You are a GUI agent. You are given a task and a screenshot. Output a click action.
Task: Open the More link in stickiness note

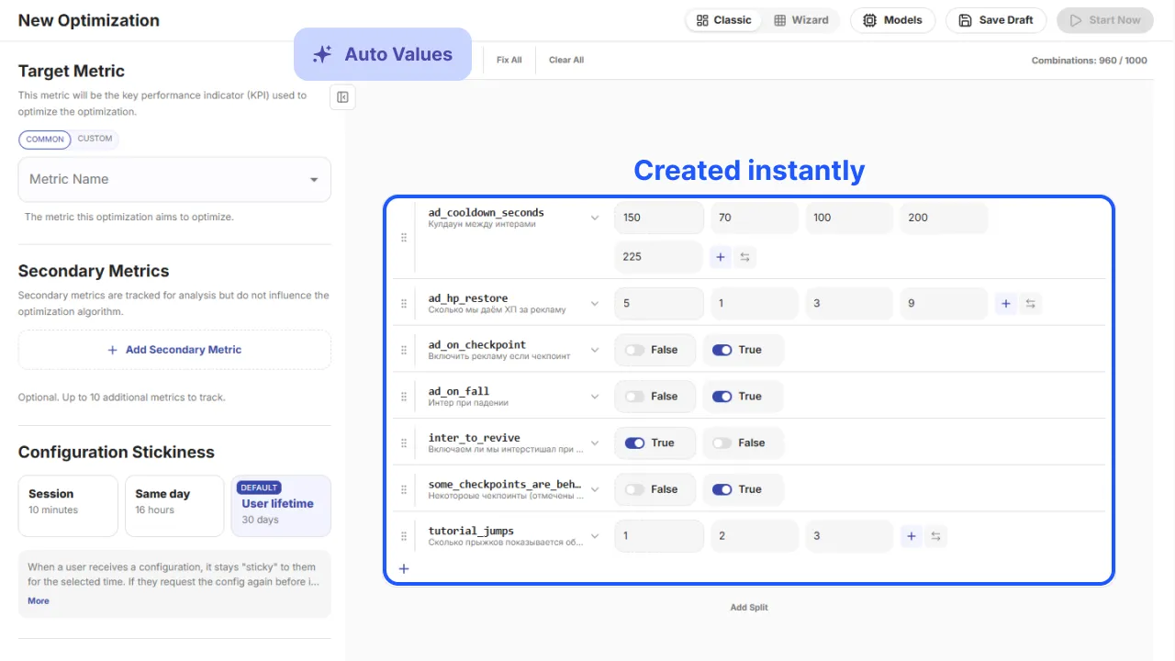pyautogui.click(x=39, y=600)
